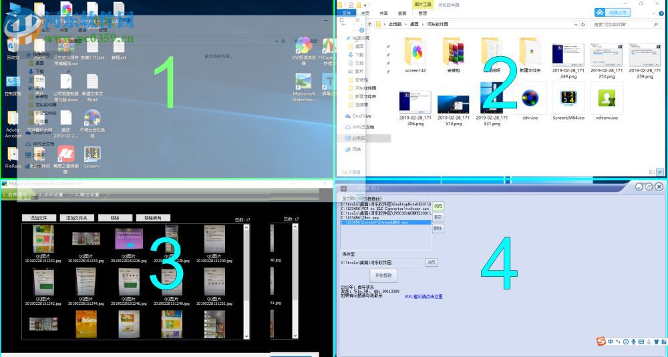Click 移除所有 button in watermark software
This screenshot has height=357, width=668.
pos(153,218)
